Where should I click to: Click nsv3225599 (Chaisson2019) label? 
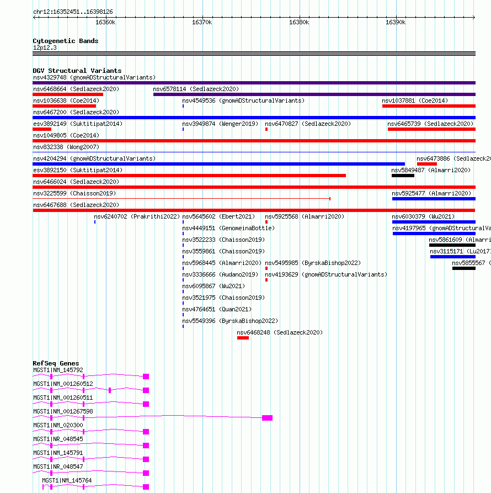click(74, 193)
